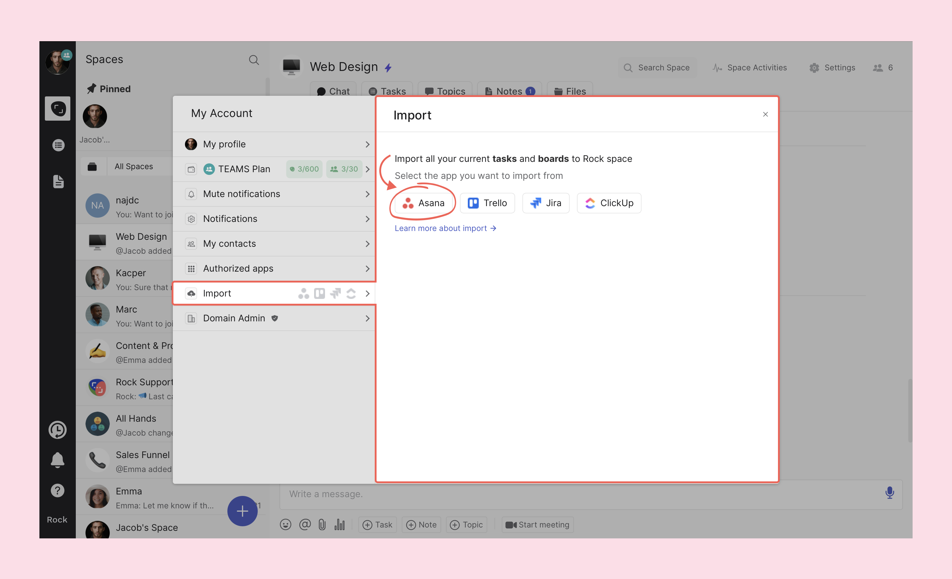The image size is (952, 579).
Task: Open the Domain Admin chevron
Action: 367,318
